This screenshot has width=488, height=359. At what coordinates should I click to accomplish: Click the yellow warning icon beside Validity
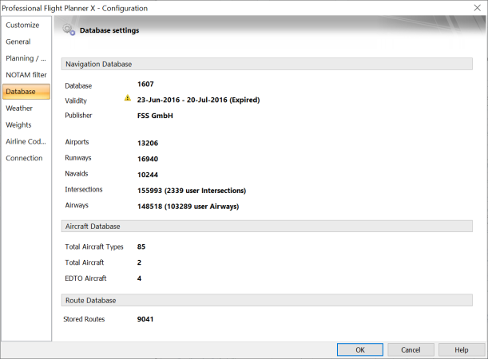pos(127,99)
